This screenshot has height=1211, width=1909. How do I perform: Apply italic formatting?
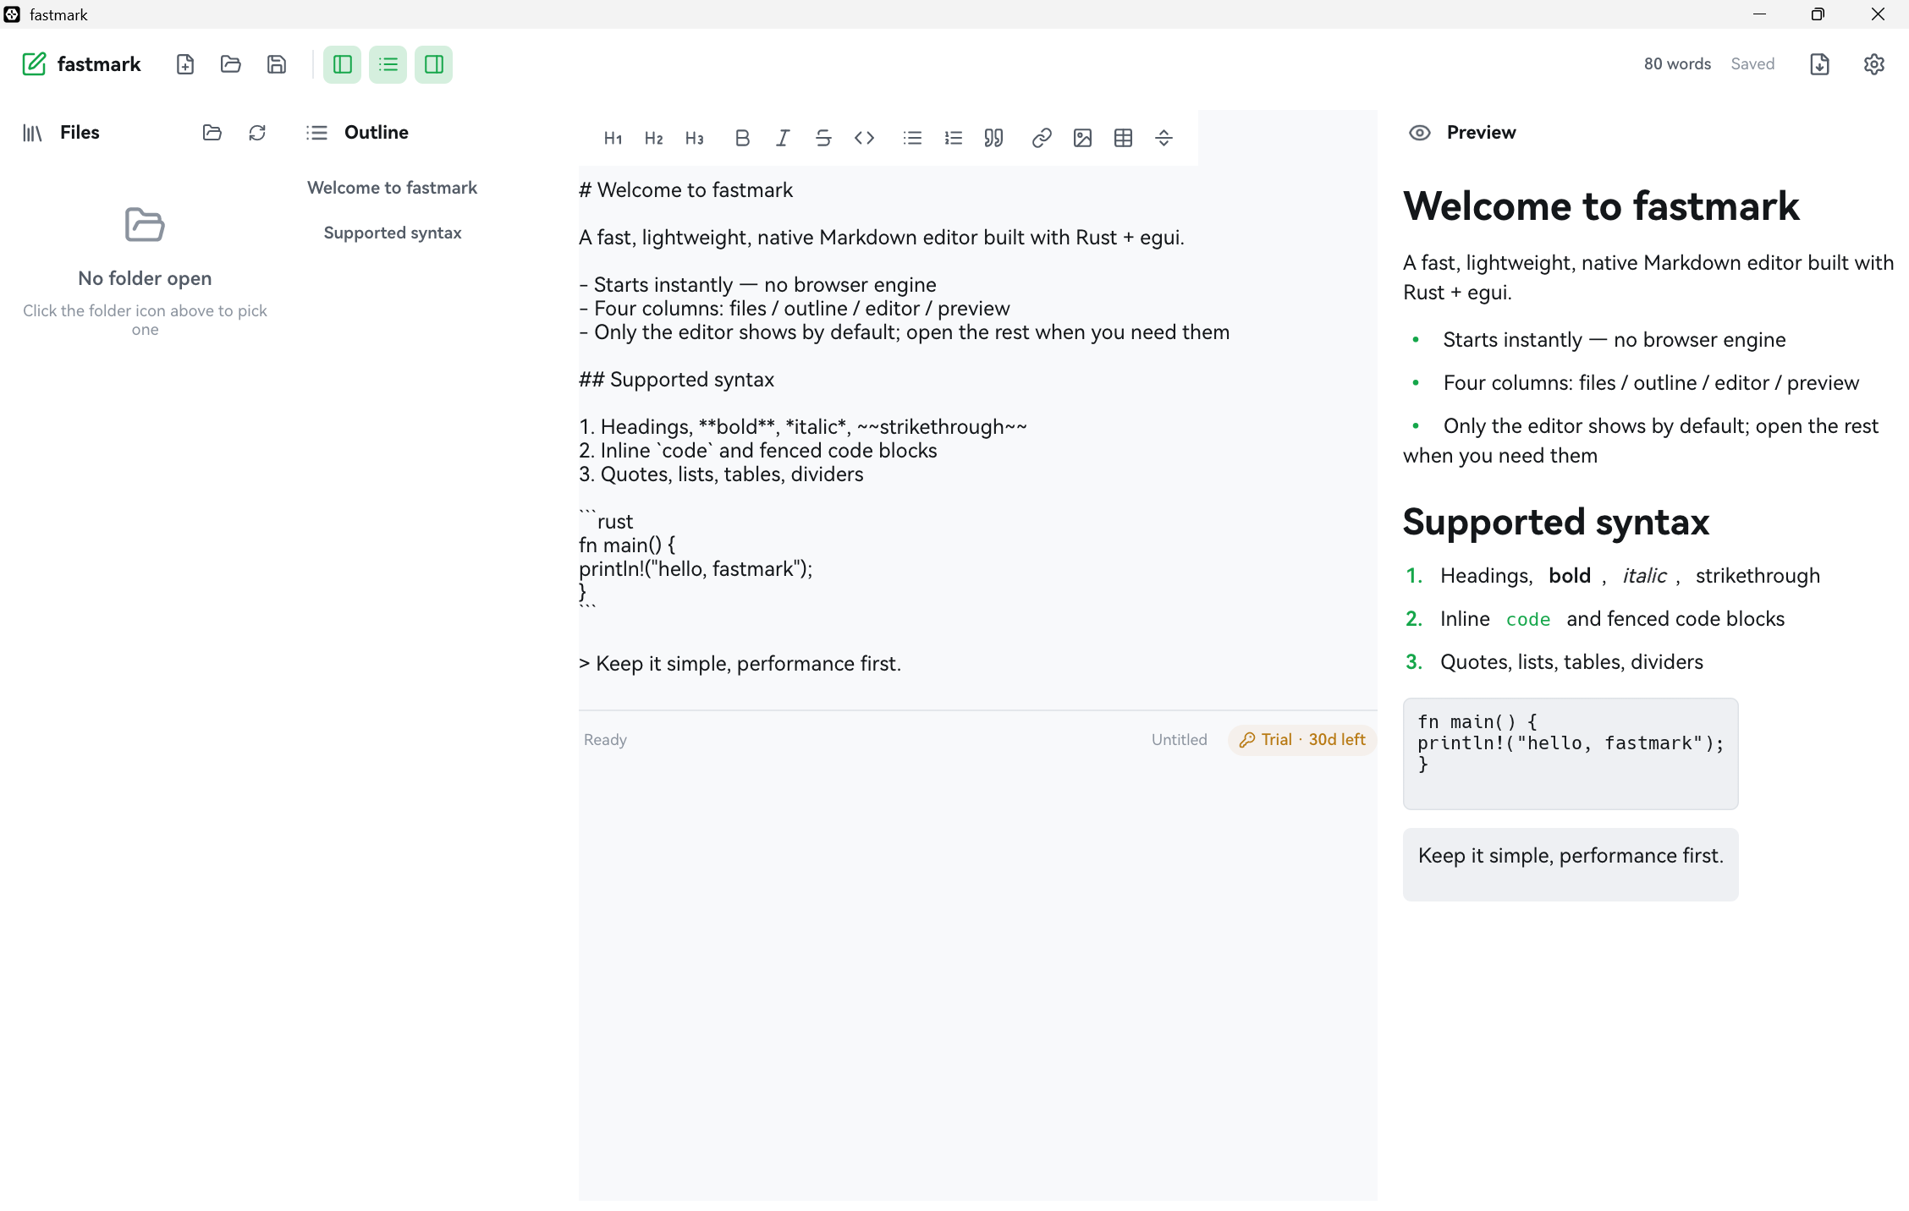783,138
